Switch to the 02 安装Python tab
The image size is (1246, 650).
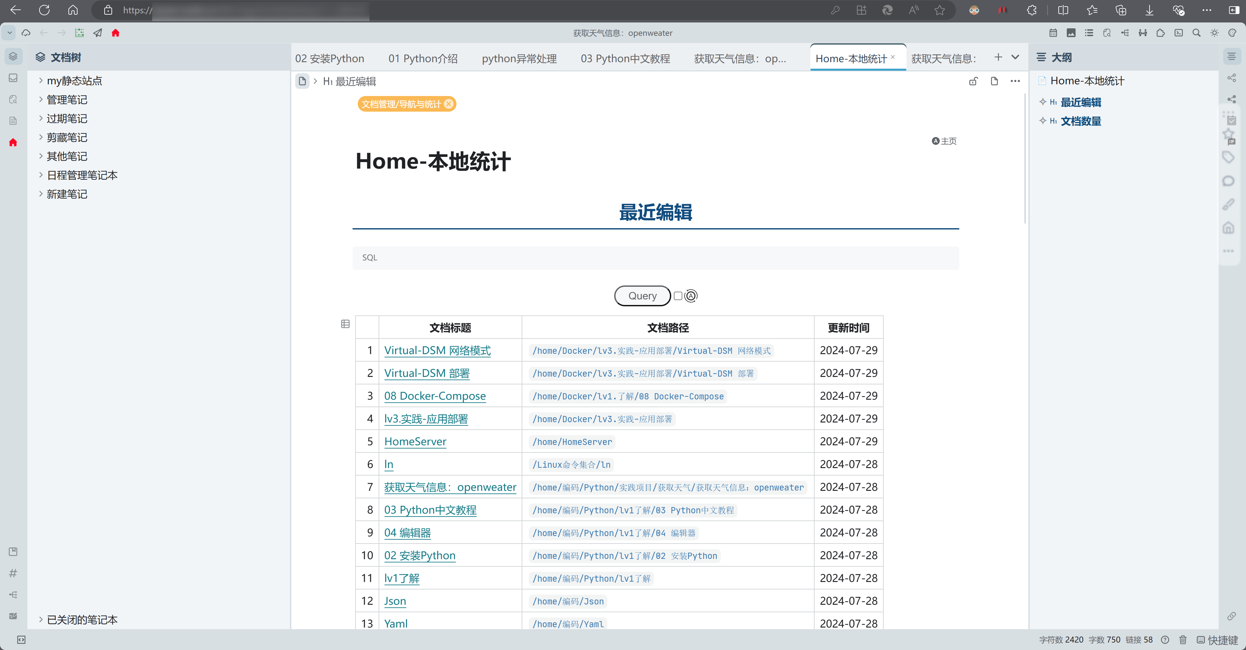click(330, 59)
